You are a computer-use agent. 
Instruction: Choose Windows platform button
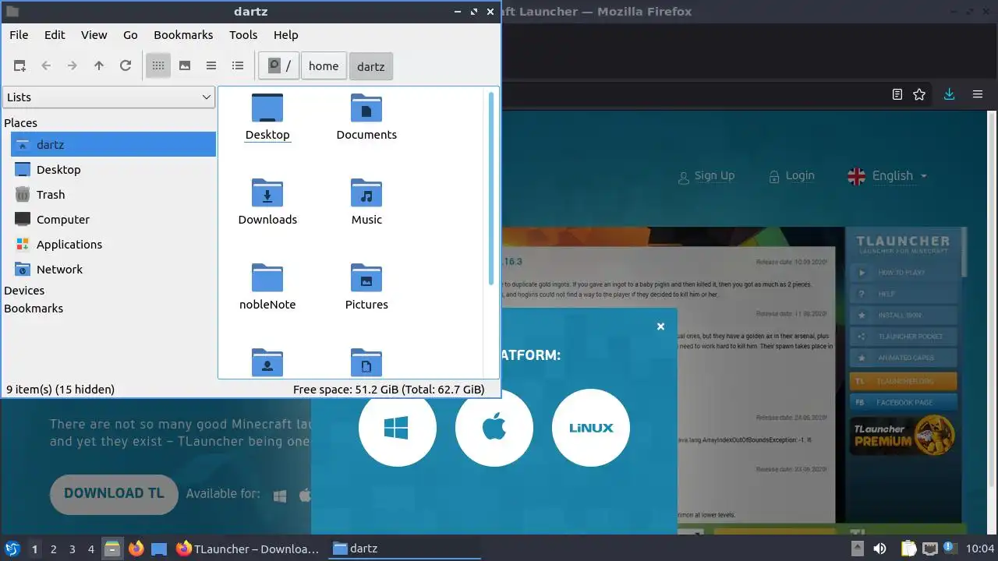click(x=397, y=428)
